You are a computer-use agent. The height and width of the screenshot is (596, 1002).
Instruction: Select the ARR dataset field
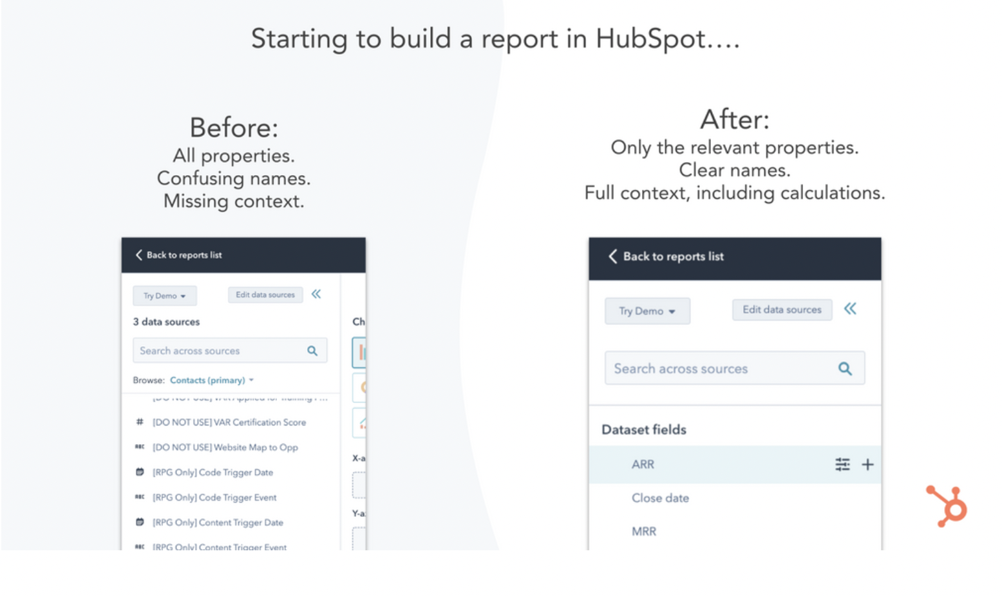735,465
